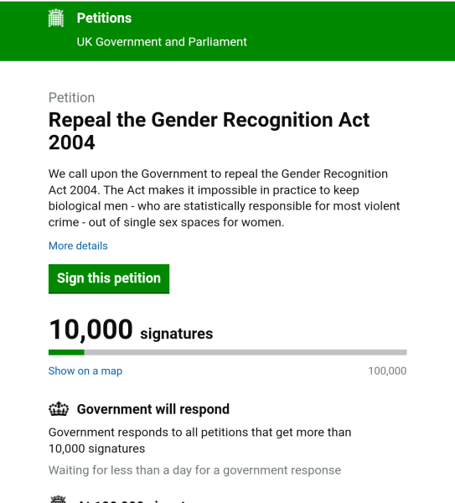The width and height of the screenshot is (455, 503).
Task: Open the Petitions home link in header
Action: [104, 18]
